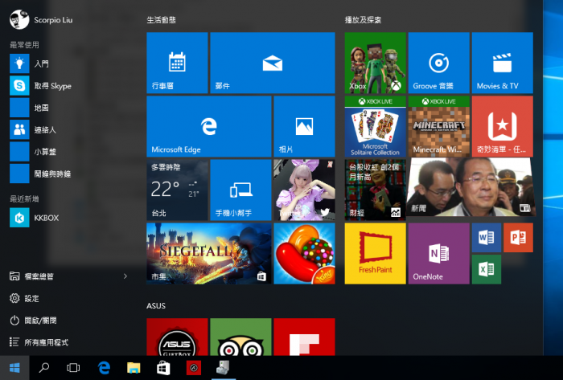The height and width of the screenshot is (380, 563).
Task: Launch the PowerPoint tile
Action: point(517,238)
